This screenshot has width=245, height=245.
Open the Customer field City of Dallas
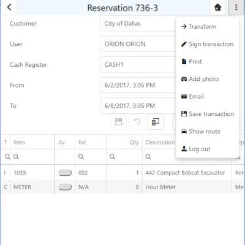[x=138, y=23]
